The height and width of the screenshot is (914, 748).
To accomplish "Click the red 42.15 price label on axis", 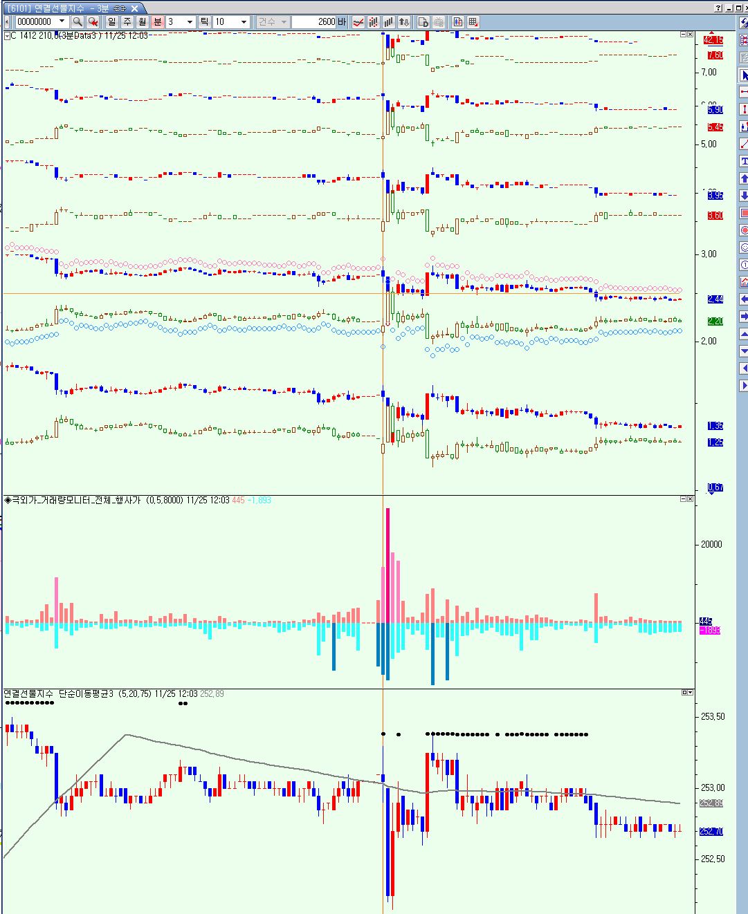I will pyautogui.click(x=713, y=40).
